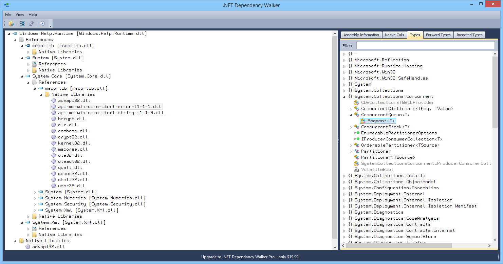Click assembly icon of System.Security node
This screenshot has width=503, height=264.
coord(40,204)
